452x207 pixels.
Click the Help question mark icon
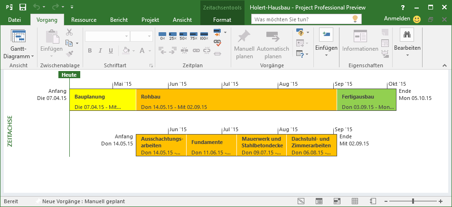click(x=403, y=8)
